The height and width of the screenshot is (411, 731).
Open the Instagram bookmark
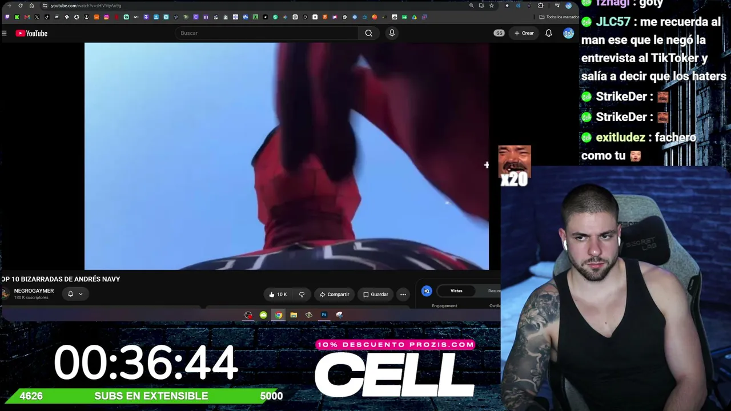pos(106,17)
